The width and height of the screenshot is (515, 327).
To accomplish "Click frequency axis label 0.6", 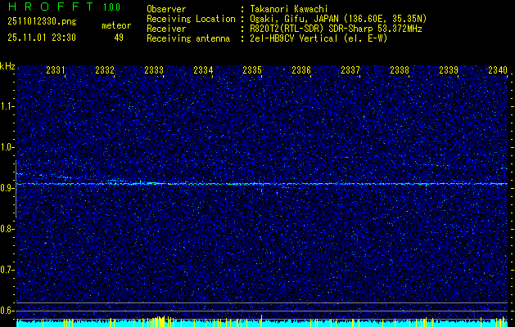I will tap(7, 311).
